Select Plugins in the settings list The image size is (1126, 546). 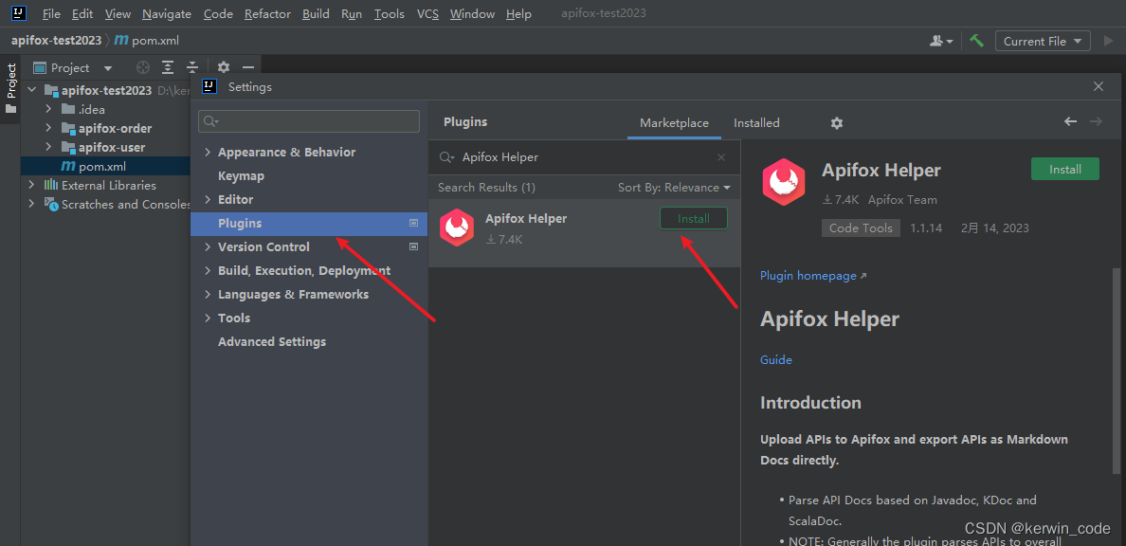[x=309, y=224]
